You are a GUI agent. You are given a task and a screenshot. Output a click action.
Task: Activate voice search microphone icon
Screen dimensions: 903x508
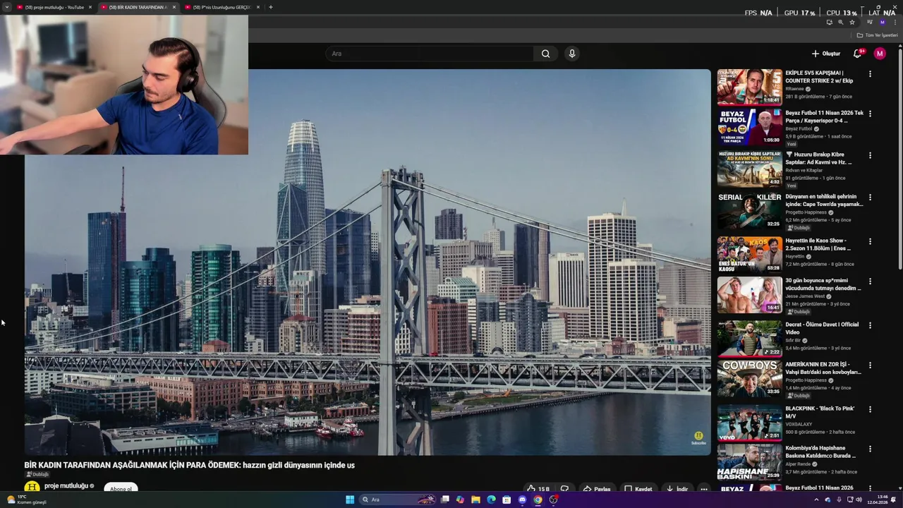point(572,54)
